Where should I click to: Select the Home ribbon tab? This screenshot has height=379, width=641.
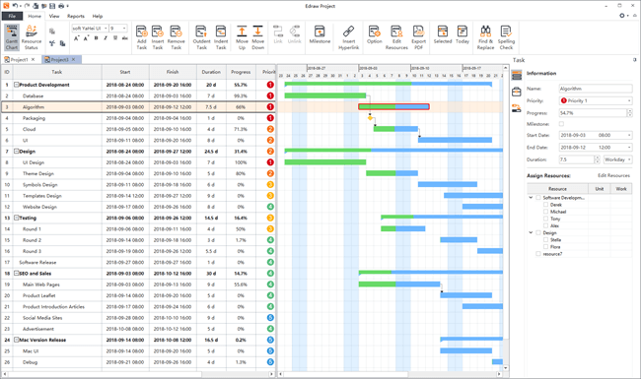click(35, 16)
